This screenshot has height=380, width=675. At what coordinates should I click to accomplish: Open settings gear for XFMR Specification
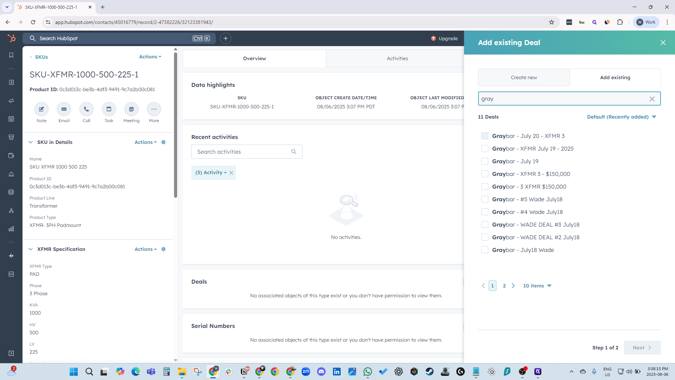tap(163, 249)
